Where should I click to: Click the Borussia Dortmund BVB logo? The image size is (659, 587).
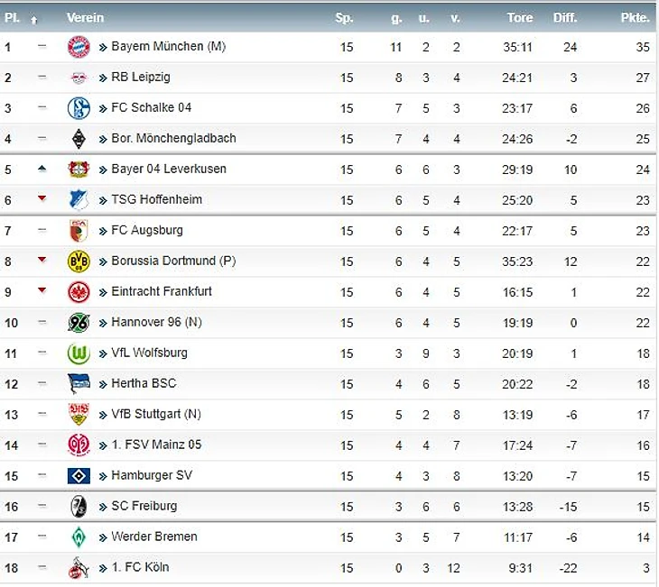pos(79,261)
